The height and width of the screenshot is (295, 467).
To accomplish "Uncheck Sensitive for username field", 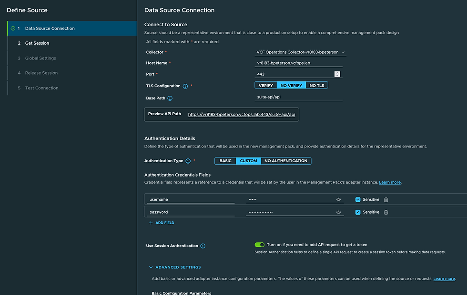I will [358, 200].
